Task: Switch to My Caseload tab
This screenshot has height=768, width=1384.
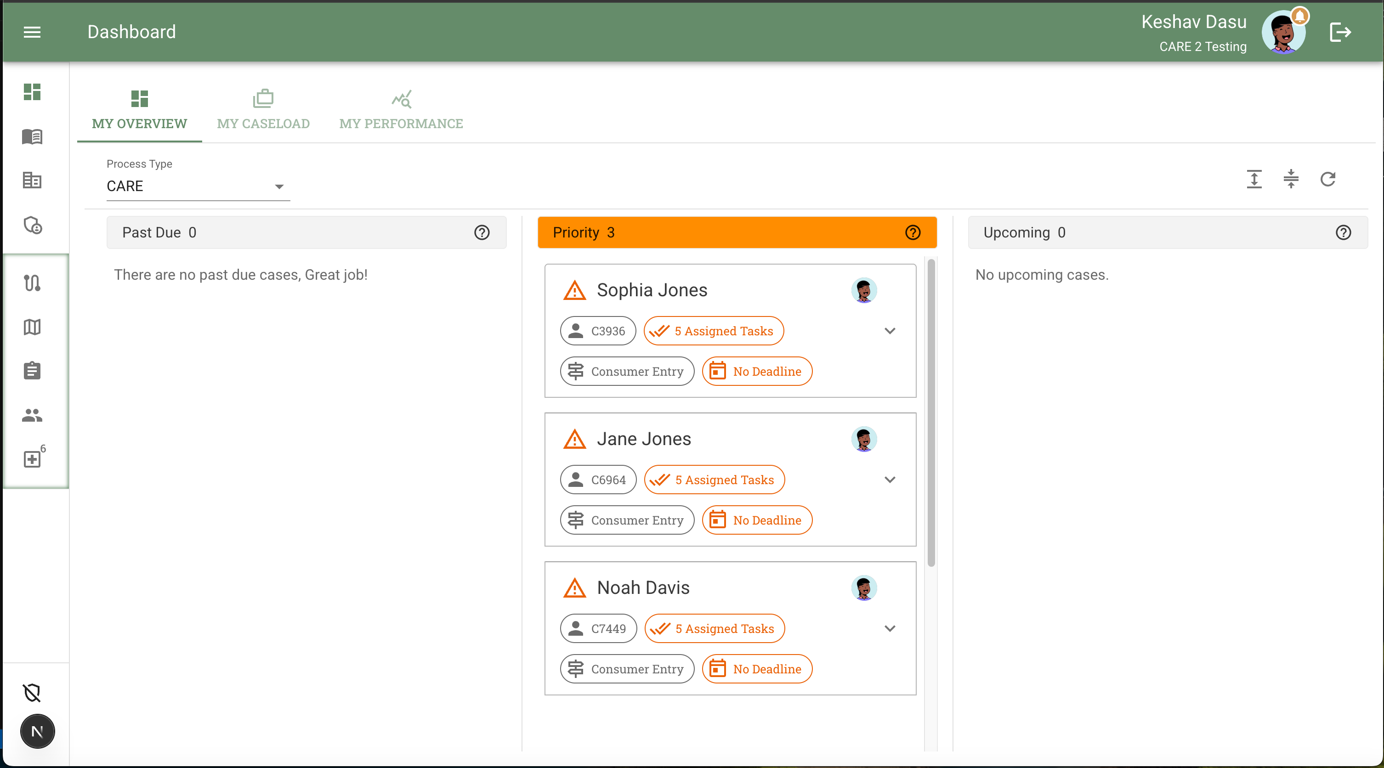Action: pyautogui.click(x=263, y=111)
